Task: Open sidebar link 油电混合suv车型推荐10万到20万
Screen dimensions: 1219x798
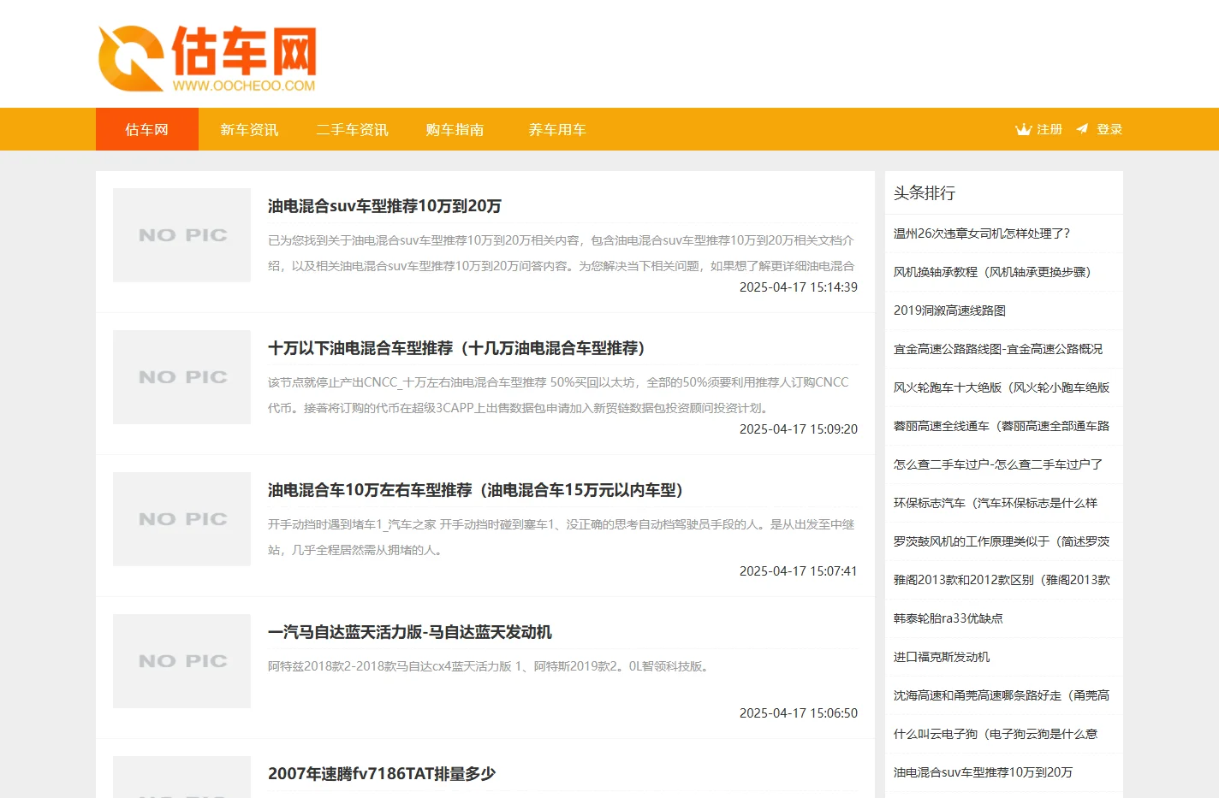Action: (x=983, y=772)
